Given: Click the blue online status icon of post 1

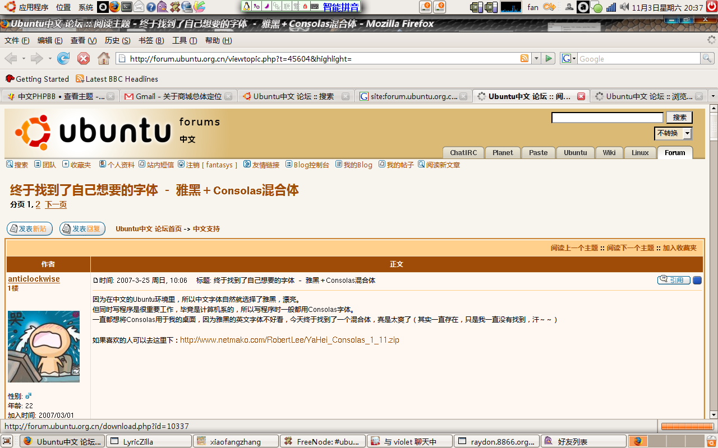Looking at the screenshot, I should tap(697, 280).
